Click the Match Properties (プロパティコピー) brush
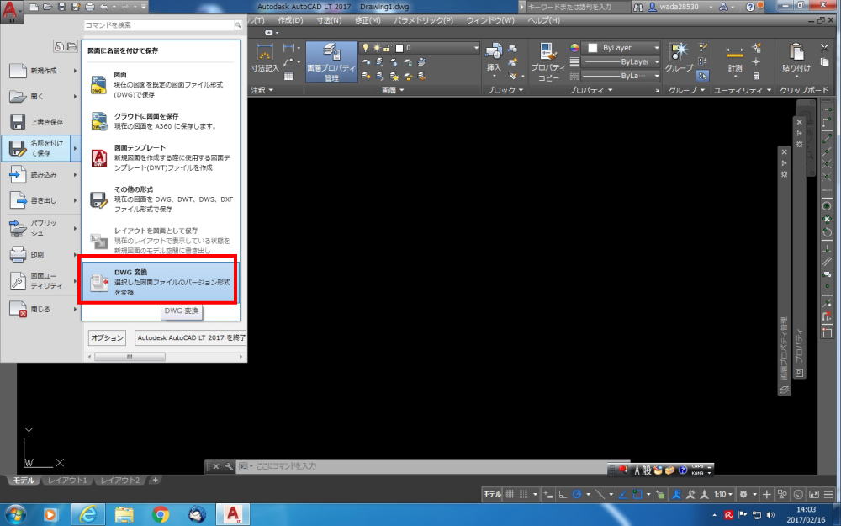 tap(548, 62)
